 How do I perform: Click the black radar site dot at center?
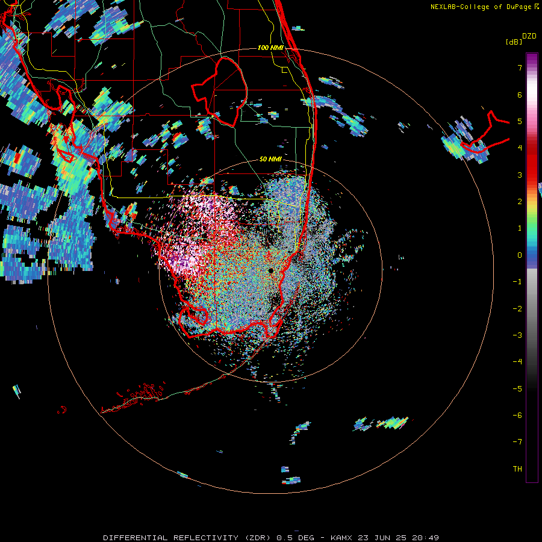tap(270, 270)
